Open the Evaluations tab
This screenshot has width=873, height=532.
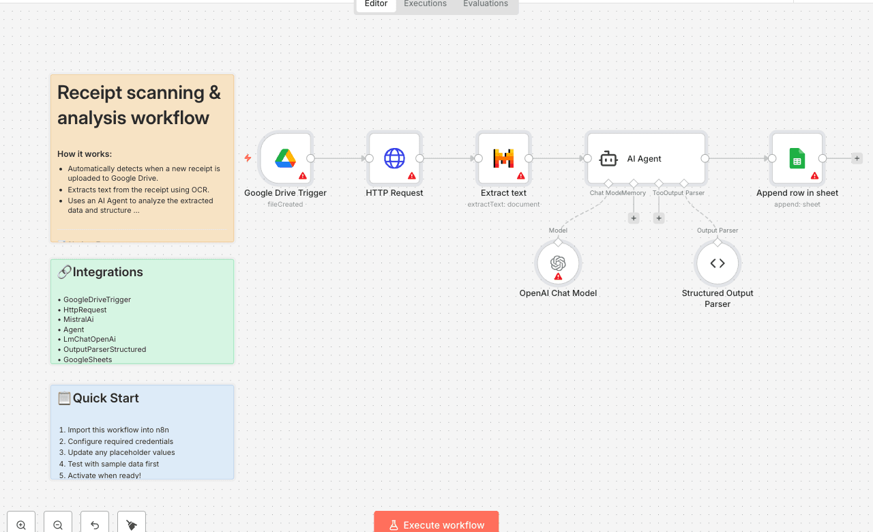click(x=485, y=4)
